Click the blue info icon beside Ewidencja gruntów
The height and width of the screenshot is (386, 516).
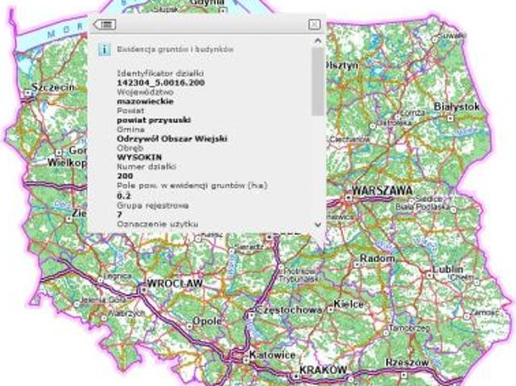pyautogui.click(x=104, y=49)
